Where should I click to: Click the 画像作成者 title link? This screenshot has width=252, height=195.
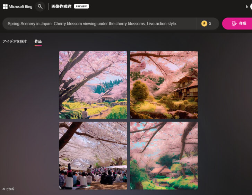coord(61,7)
